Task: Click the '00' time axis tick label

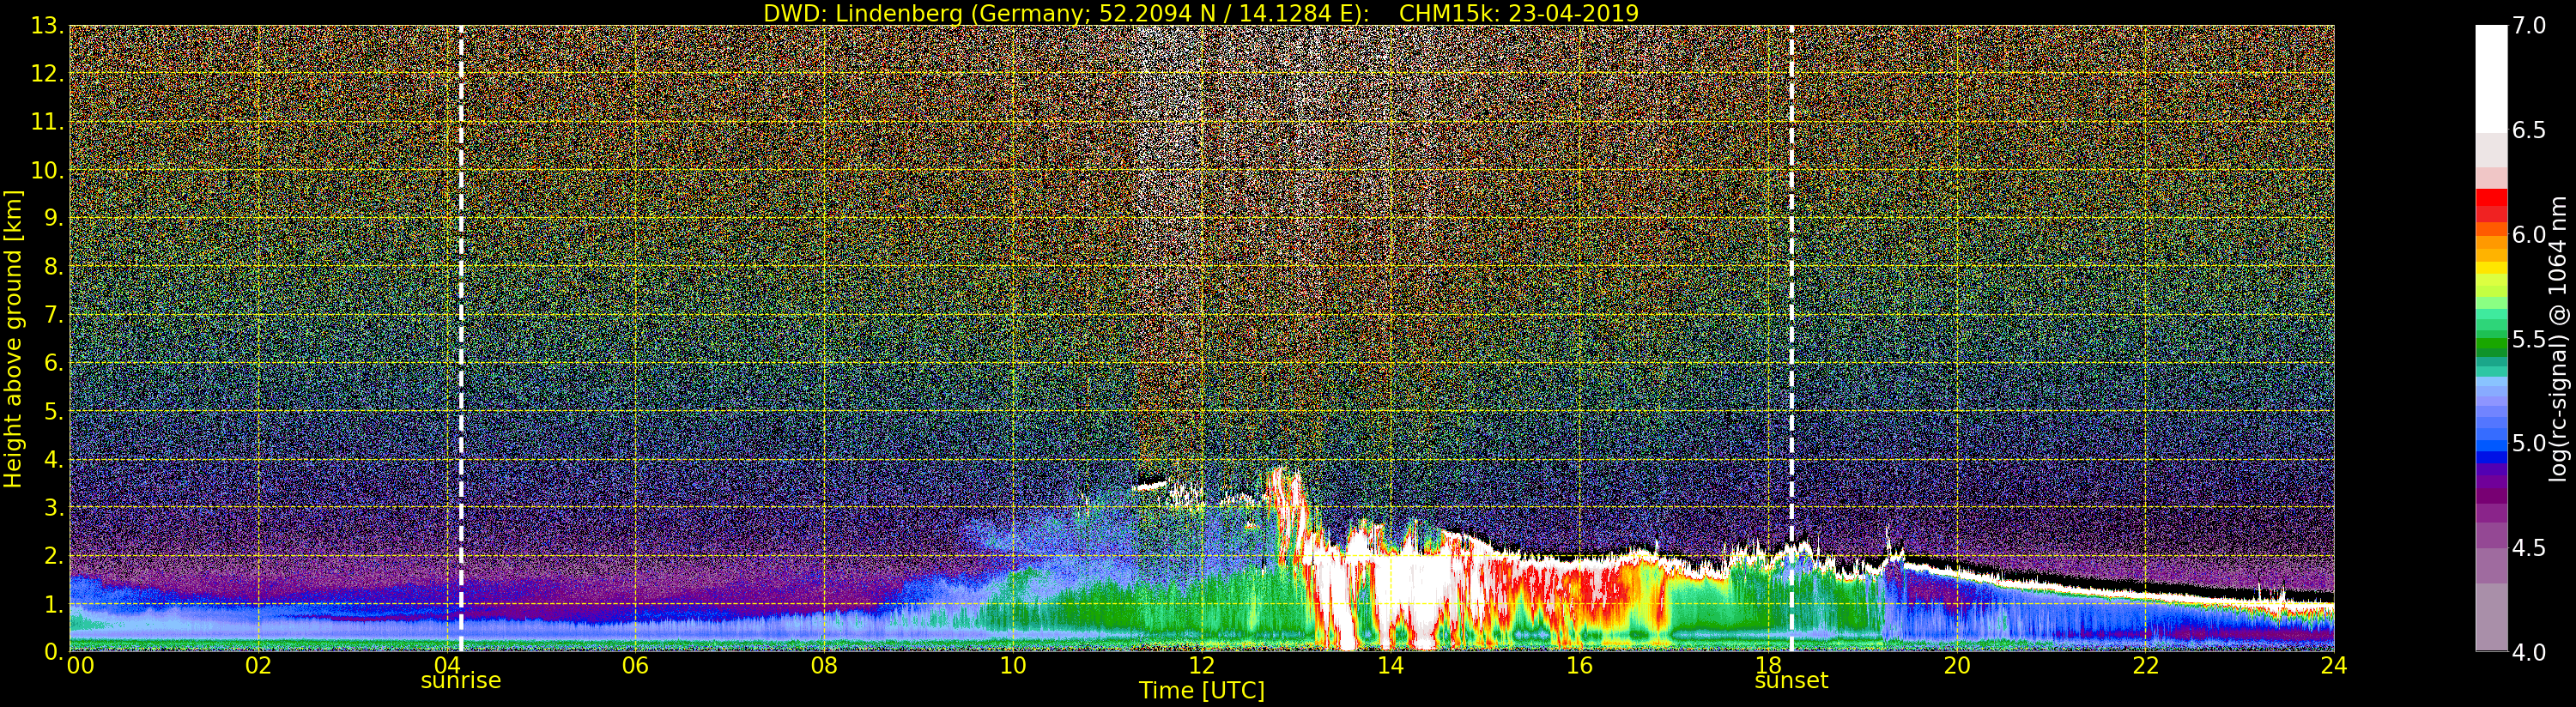Action: point(80,666)
